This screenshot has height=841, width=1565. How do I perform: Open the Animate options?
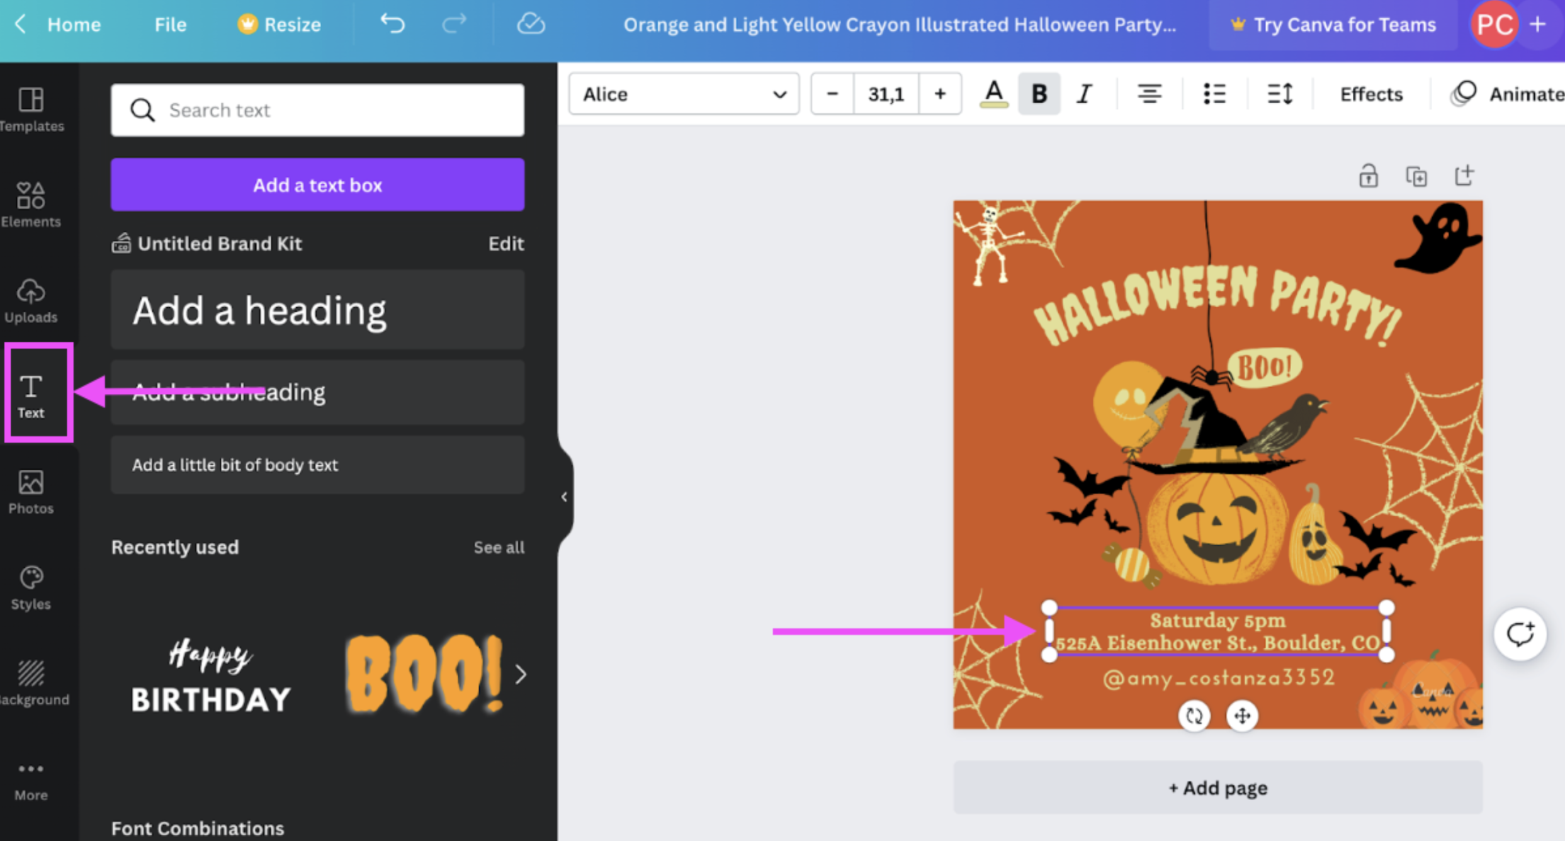pos(1507,94)
